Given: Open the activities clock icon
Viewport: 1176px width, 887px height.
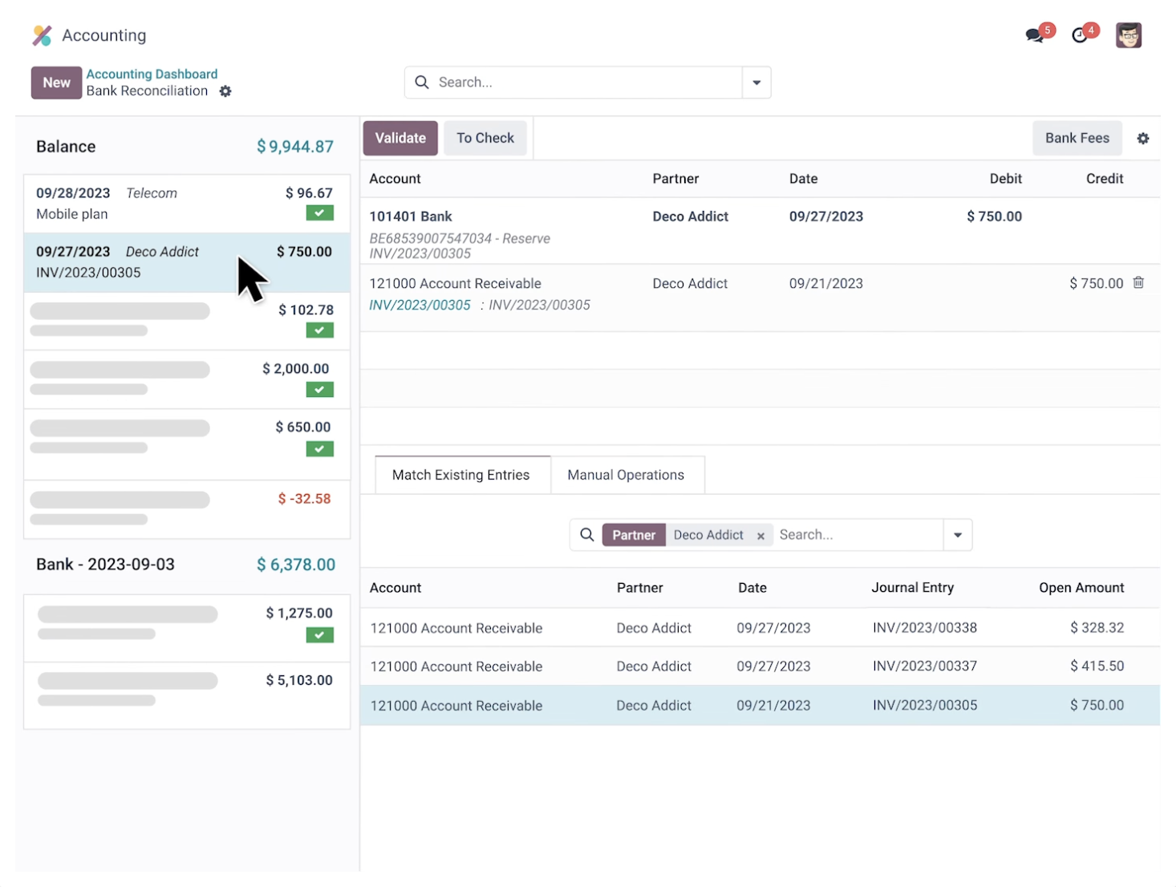Looking at the screenshot, I should click(x=1080, y=35).
